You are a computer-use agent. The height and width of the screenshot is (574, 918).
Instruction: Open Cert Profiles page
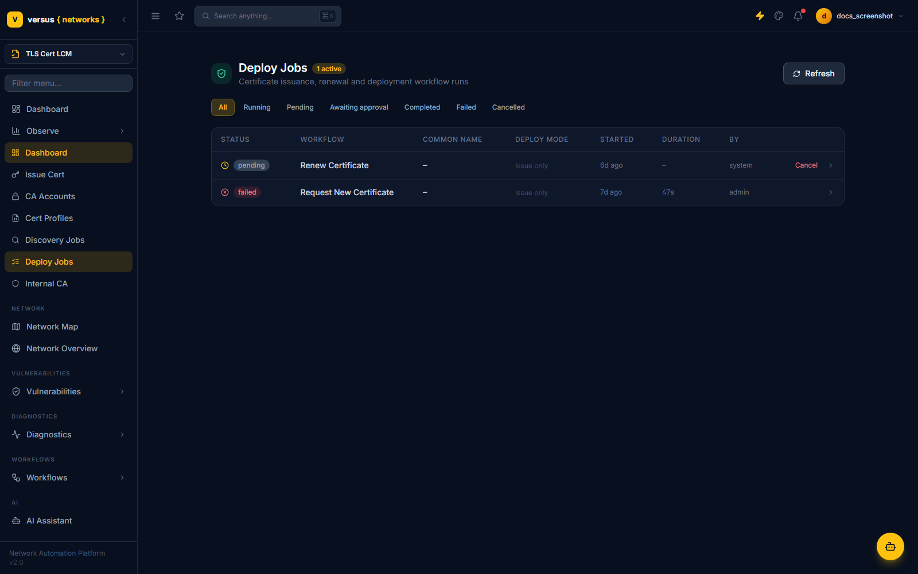click(x=68, y=218)
